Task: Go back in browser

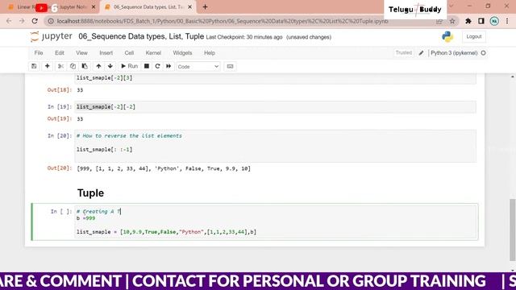Action: pyautogui.click(x=9, y=21)
